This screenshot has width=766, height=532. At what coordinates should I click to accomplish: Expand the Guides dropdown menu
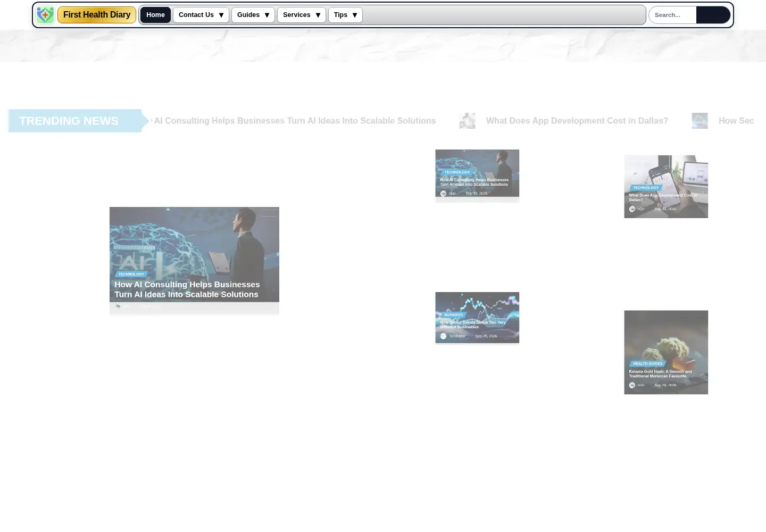pyautogui.click(x=253, y=15)
